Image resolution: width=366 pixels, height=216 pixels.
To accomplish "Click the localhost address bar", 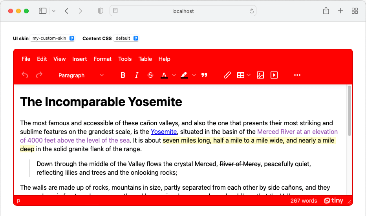I will point(183,11).
